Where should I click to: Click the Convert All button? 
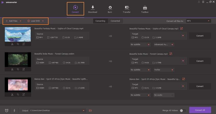(200, 110)
